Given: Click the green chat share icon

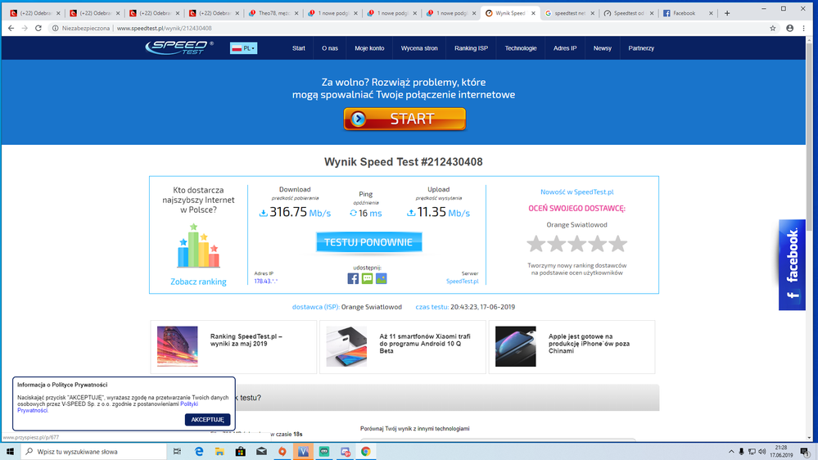Looking at the screenshot, I should tap(367, 278).
